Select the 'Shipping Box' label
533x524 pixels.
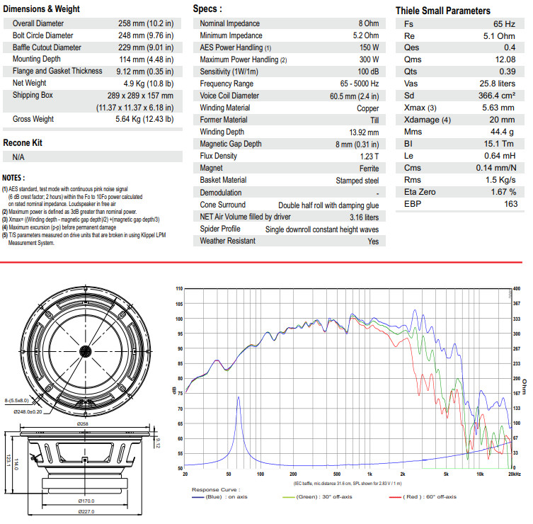coord(33,95)
